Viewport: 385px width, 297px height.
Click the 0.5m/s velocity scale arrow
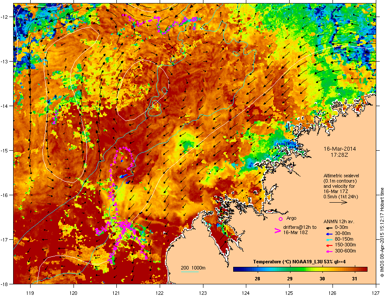click(338, 202)
